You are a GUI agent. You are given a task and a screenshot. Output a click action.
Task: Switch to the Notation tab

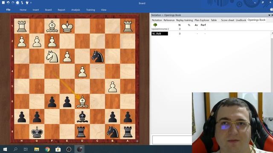[x=157, y=20]
